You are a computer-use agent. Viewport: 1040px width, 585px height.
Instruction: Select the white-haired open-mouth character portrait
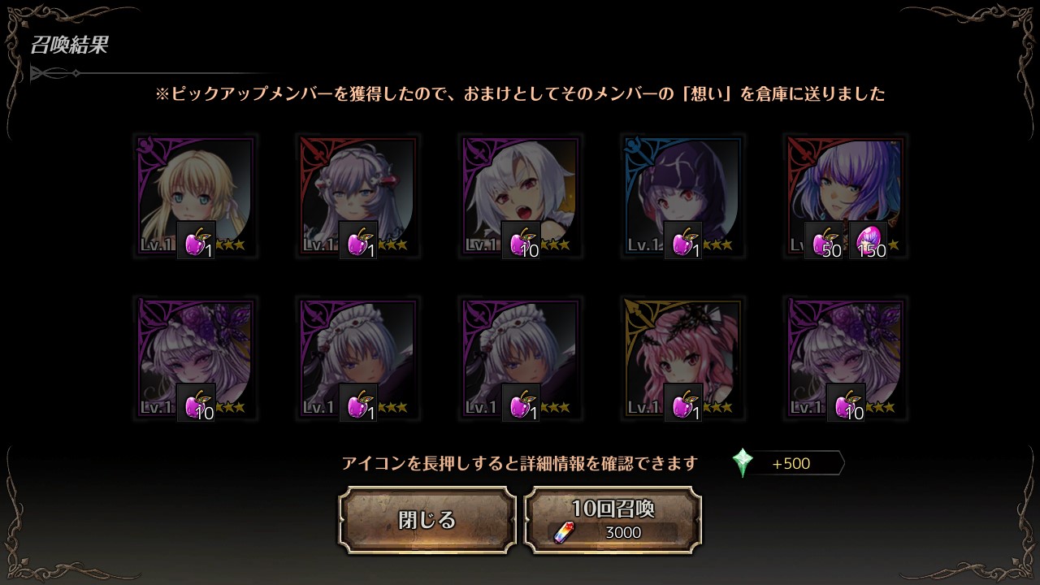[x=520, y=197]
